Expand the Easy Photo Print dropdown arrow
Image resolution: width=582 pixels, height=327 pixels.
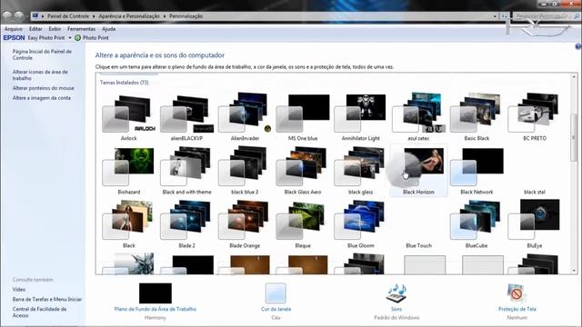pyautogui.click(x=70, y=38)
